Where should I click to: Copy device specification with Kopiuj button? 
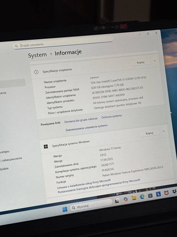coord(141,62)
